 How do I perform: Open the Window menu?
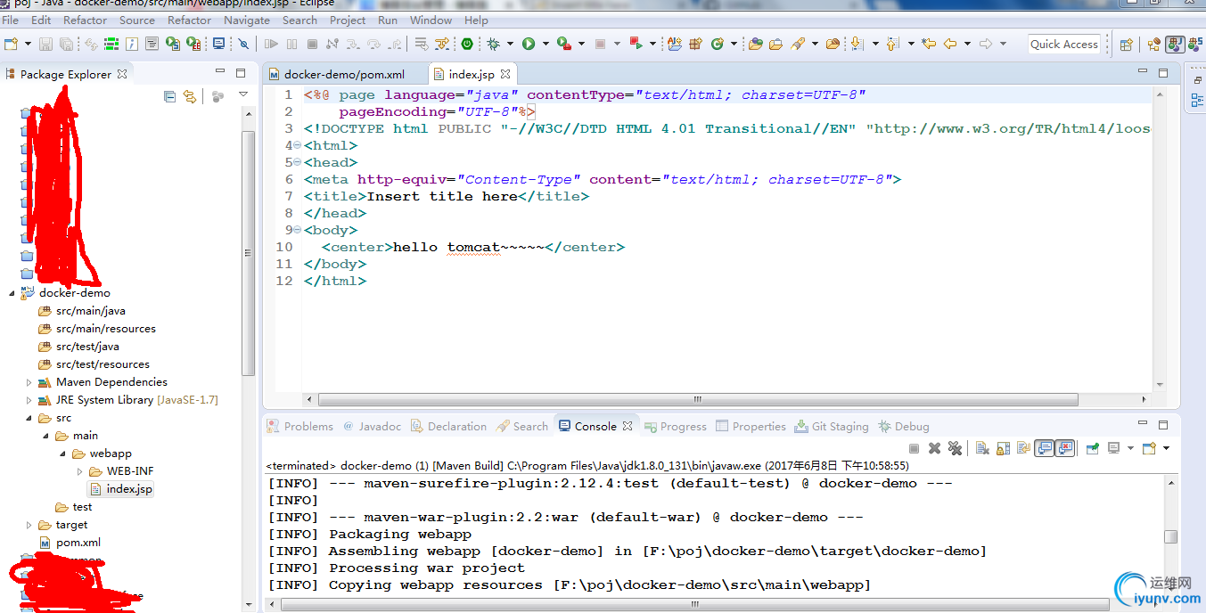click(431, 20)
